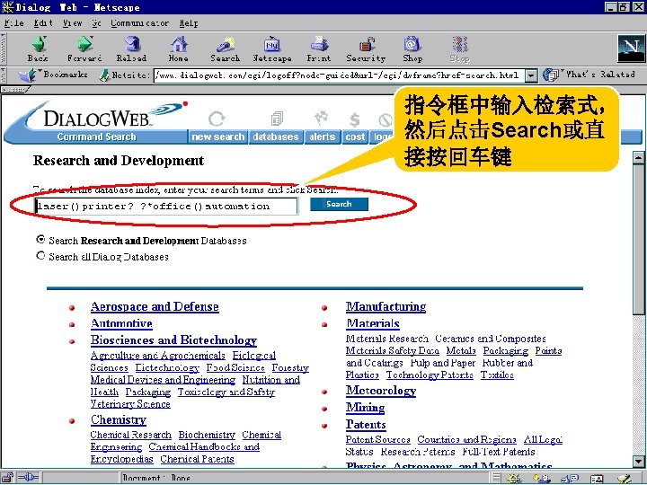
Task: Open Chemical Patents sublink
Action: 197,459
